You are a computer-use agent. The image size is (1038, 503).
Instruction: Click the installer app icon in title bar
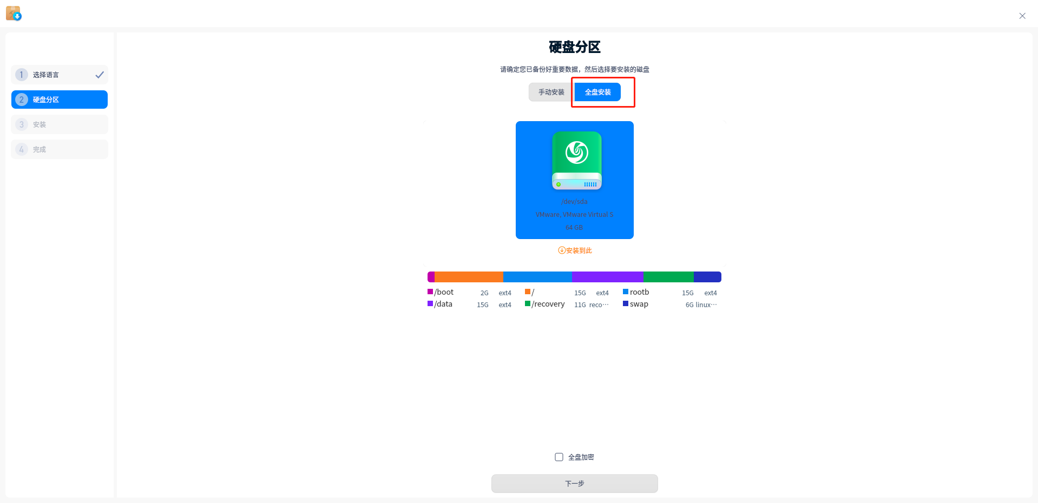tap(14, 13)
